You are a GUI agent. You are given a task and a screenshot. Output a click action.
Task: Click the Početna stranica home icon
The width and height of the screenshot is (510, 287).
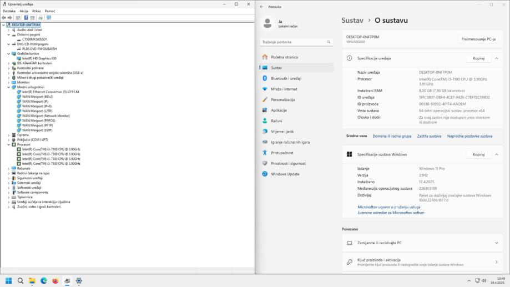265,57
